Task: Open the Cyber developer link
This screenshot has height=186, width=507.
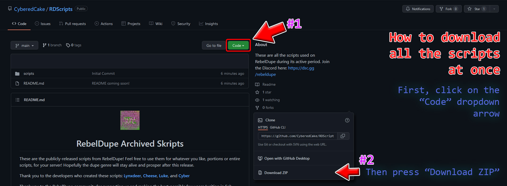Action: point(184,176)
